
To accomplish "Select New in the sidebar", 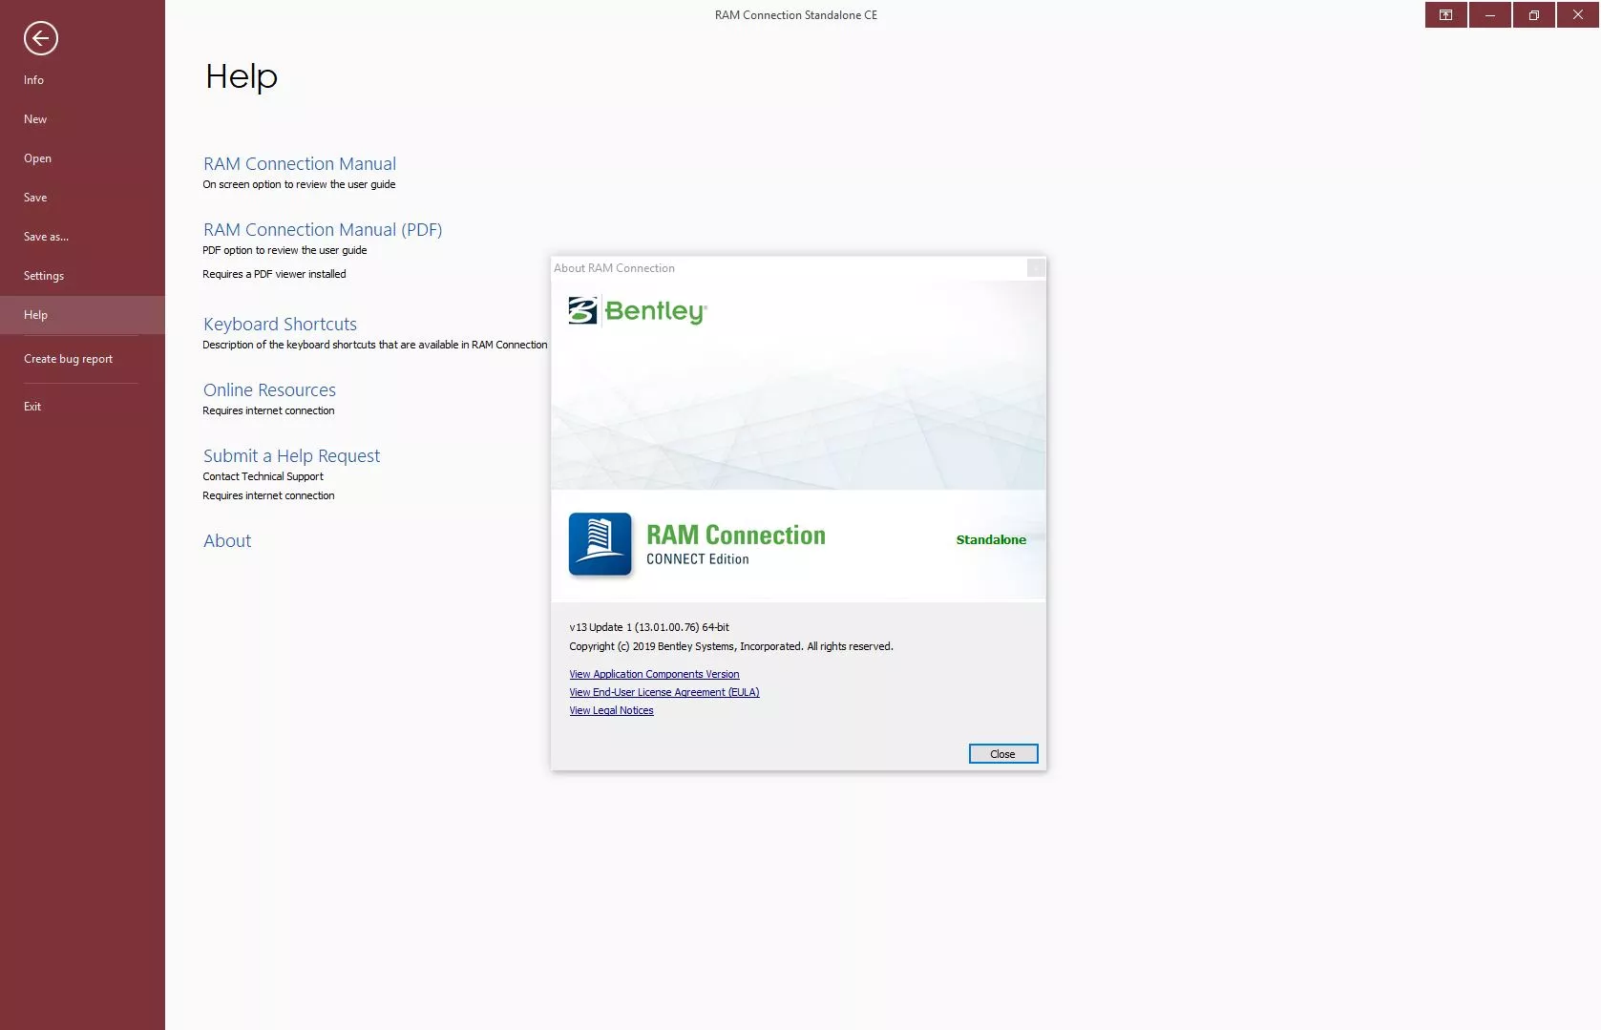I will click(35, 119).
